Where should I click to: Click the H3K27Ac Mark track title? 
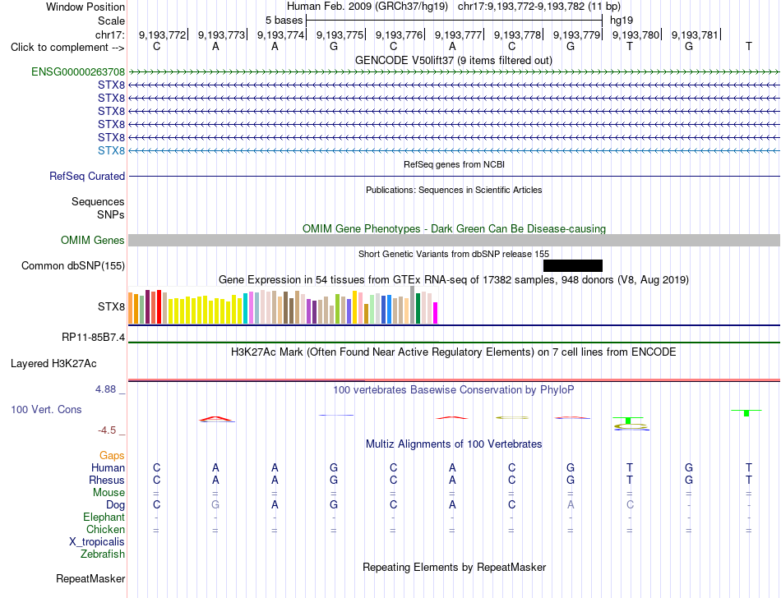[454, 352]
